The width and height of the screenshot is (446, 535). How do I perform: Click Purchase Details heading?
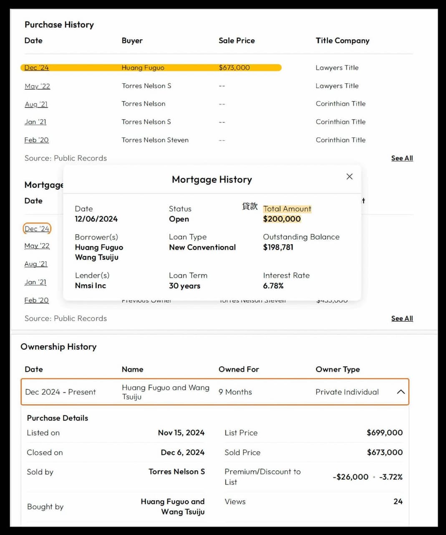58,418
